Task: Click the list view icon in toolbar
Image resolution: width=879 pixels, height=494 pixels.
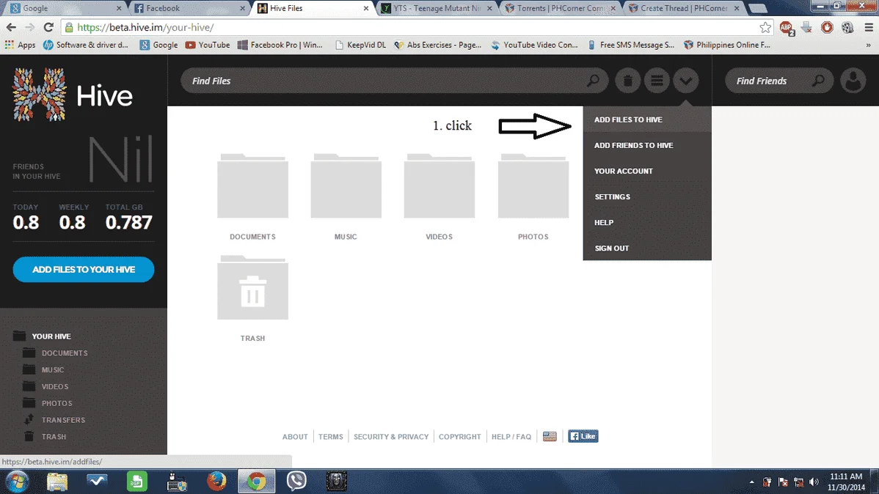Action: point(657,81)
